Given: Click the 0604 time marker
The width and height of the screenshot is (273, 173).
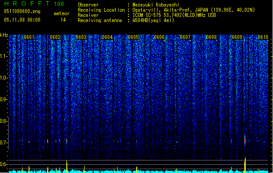Looking at the screenshot, I should click(x=107, y=37).
